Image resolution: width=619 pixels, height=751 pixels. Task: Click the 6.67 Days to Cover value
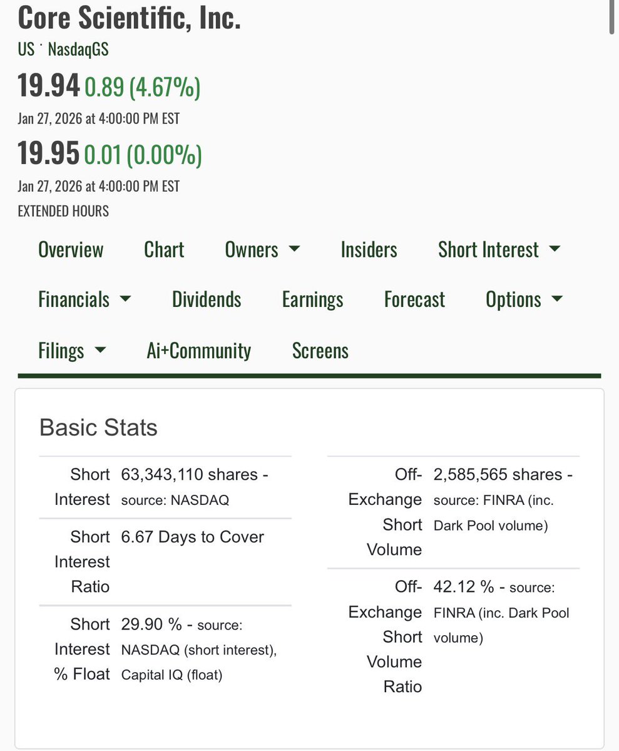[192, 537]
